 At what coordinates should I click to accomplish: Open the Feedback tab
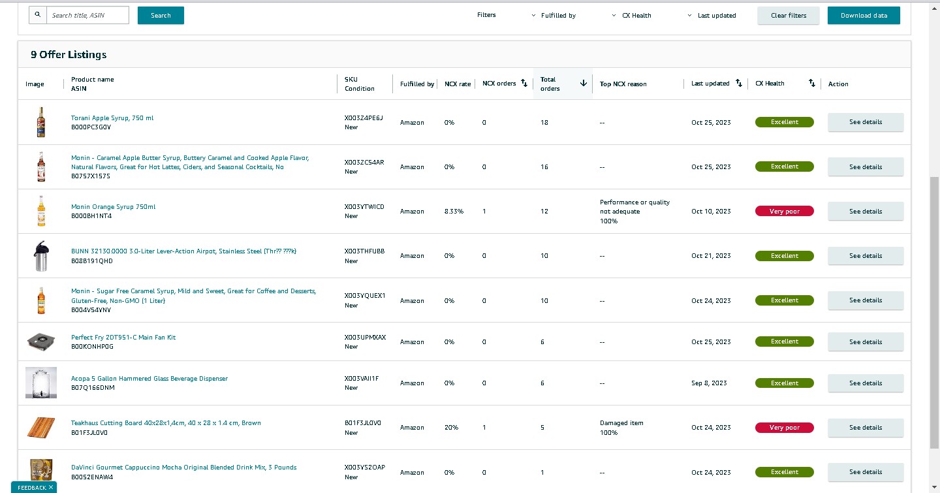pos(31,487)
